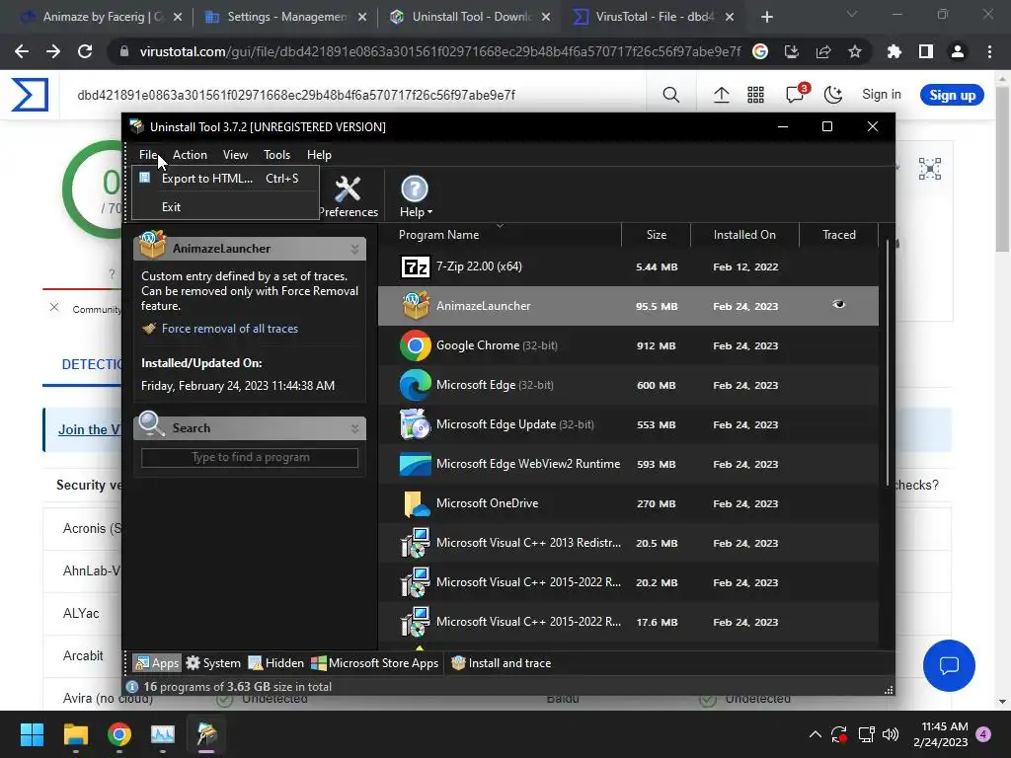Reload the page in Chrome
The width and height of the screenshot is (1011, 758).
85,51
